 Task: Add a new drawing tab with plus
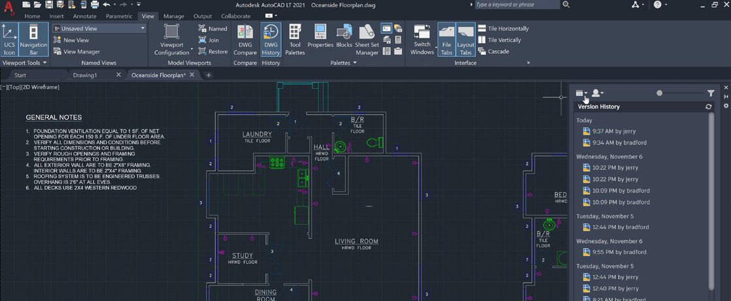point(209,75)
